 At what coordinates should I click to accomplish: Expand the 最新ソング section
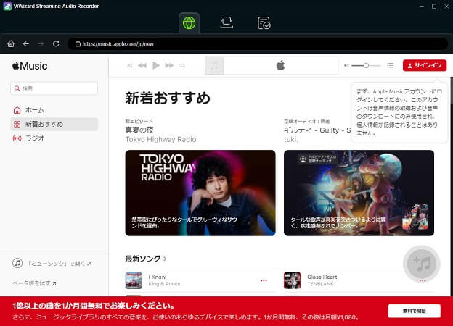pyautogui.click(x=146, y=259)
